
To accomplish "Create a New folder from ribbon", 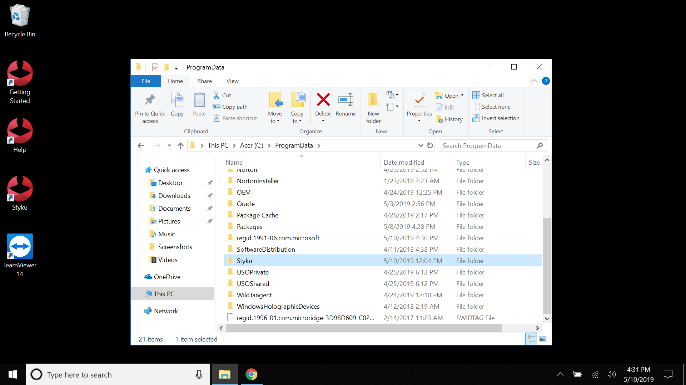I will (x=373, y=107).
